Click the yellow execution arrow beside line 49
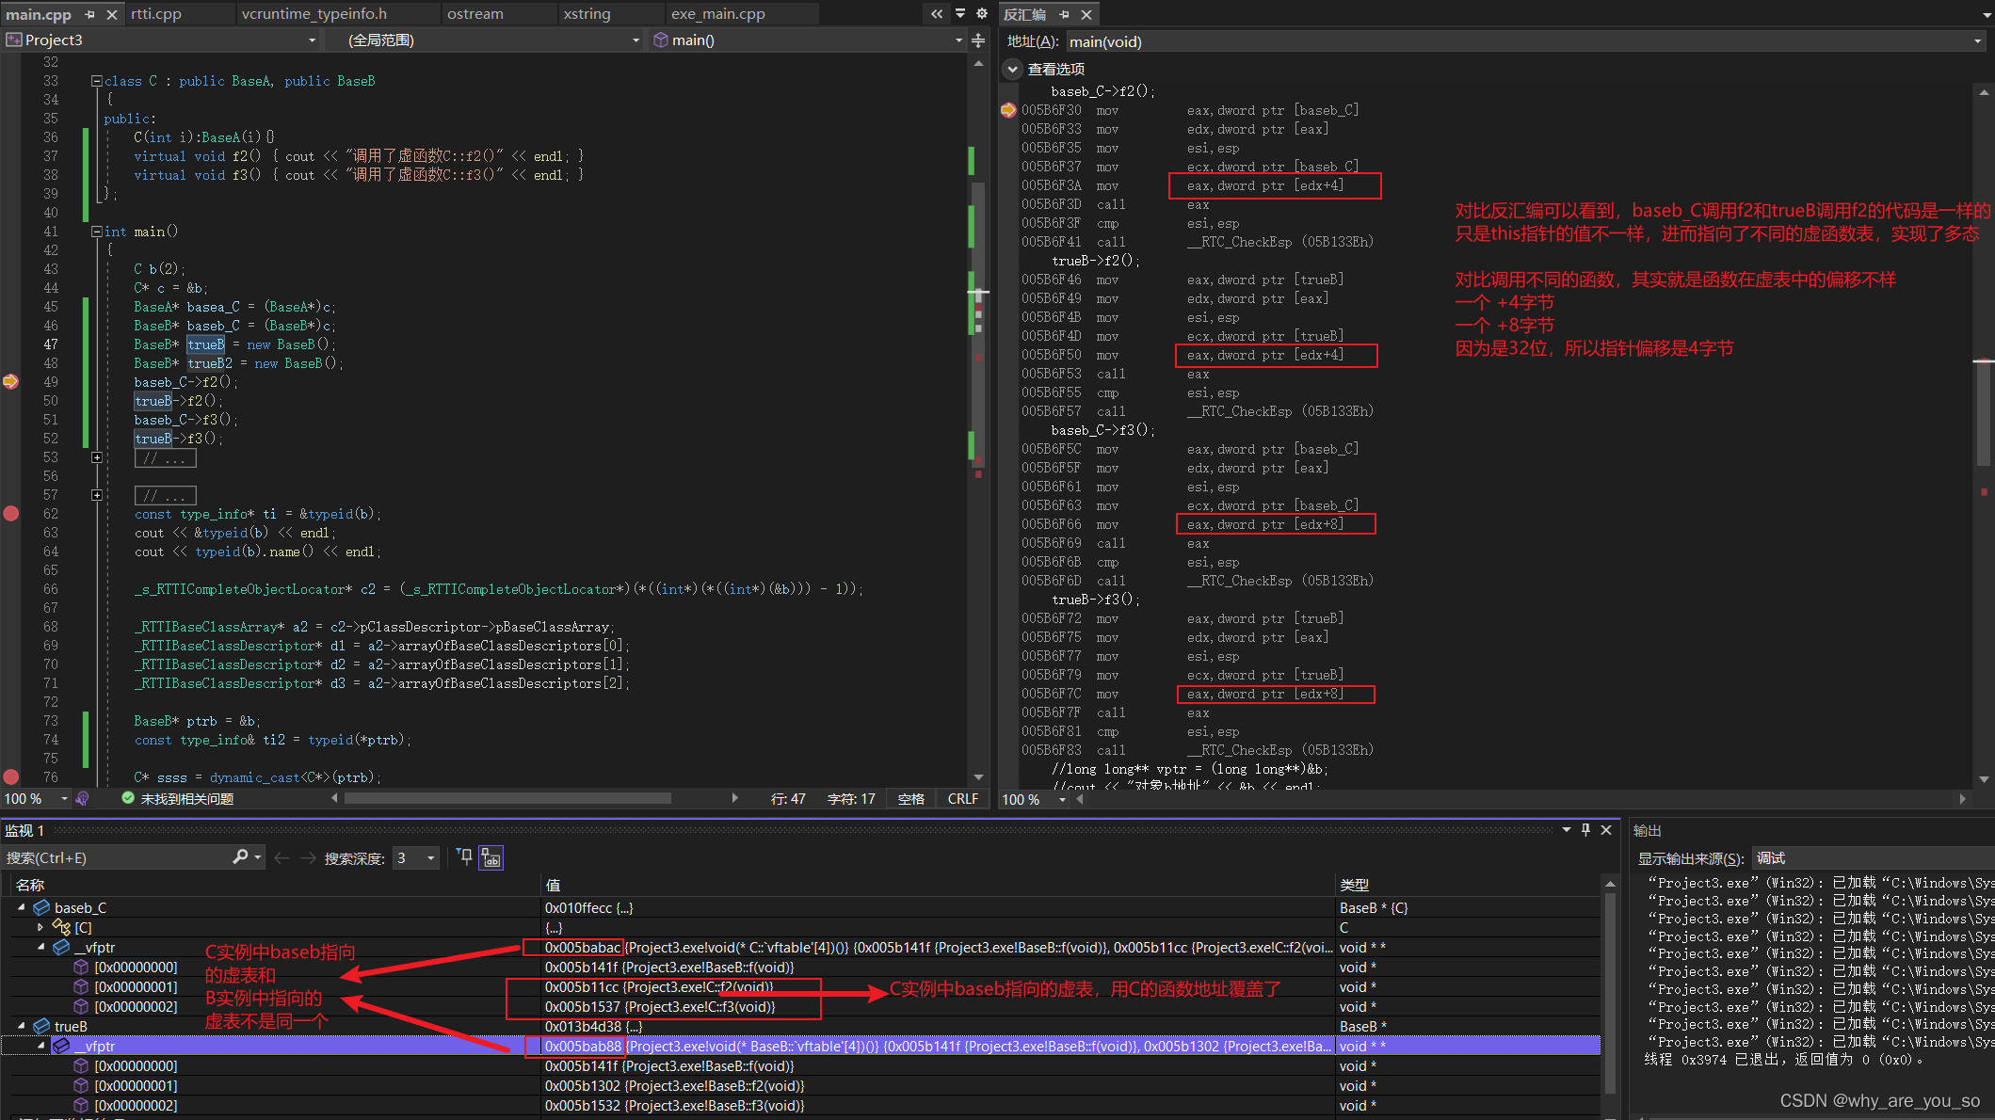 click(11, 382)
